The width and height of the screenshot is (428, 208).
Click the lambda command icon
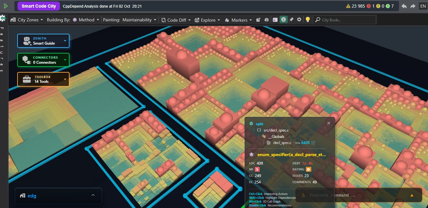(x=304, y=195)
